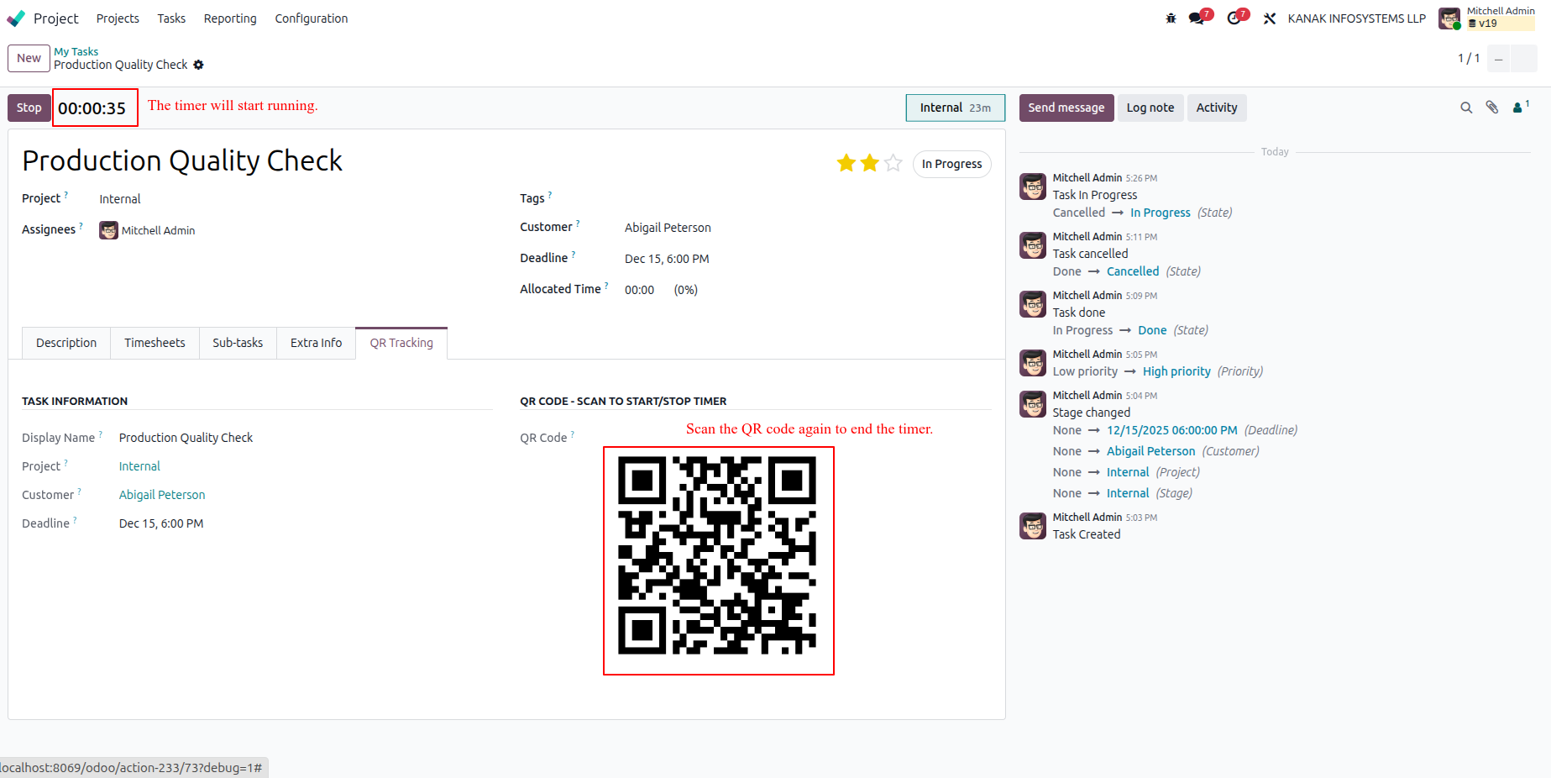This screenshot has height=778, width=1551.
Task: Click Cancelled link in chatter log
Action: tap(1133, 271)
